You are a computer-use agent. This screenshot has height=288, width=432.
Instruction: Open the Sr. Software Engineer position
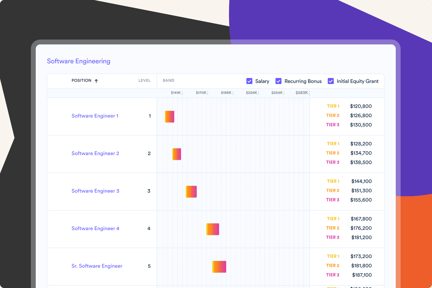click(x=97, y=266)
